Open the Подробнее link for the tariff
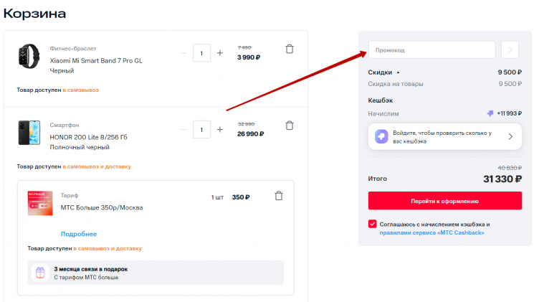 (x=78, y=234)
